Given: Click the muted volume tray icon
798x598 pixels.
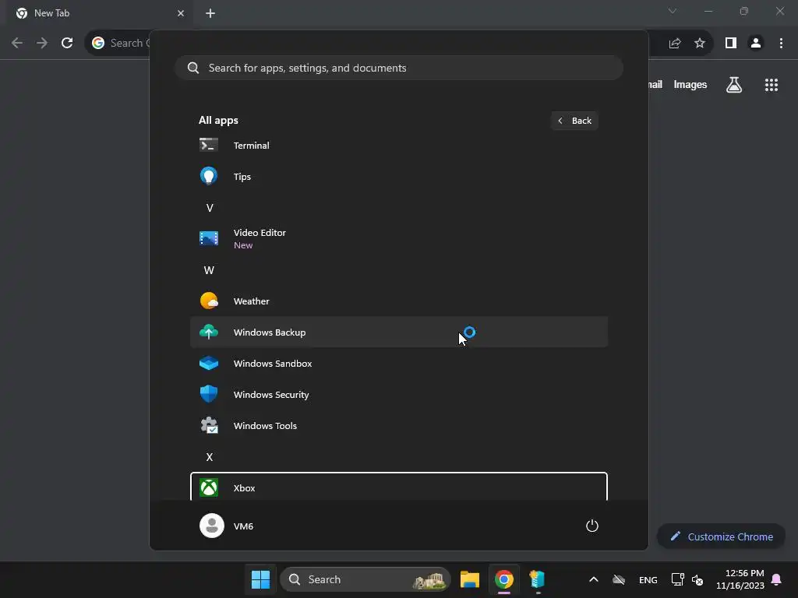Looking at the screenshot, I should 697,579.
